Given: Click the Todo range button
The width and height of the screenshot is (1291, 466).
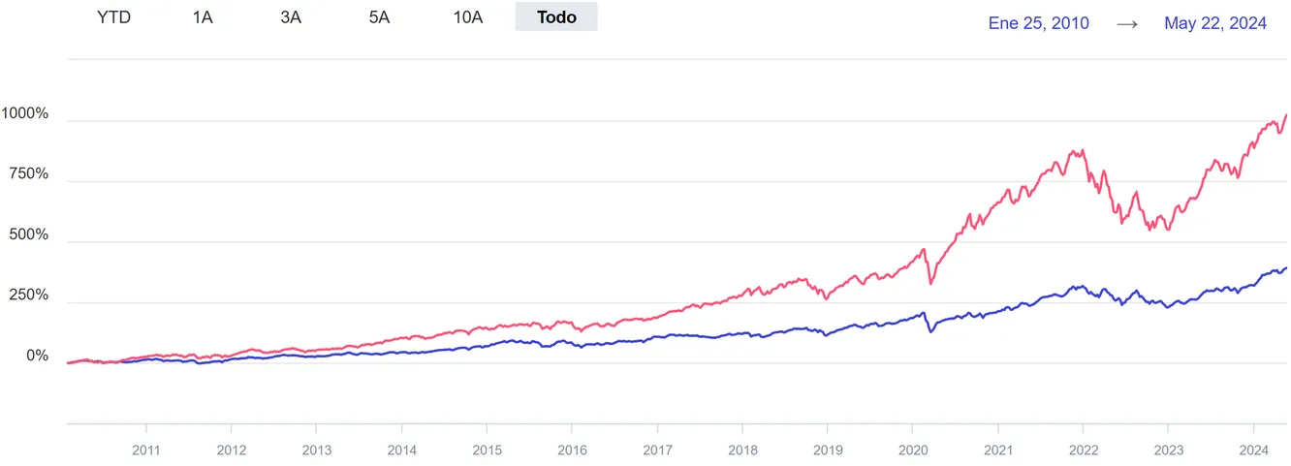Looking at the screenshot, I should pos(556,17).
